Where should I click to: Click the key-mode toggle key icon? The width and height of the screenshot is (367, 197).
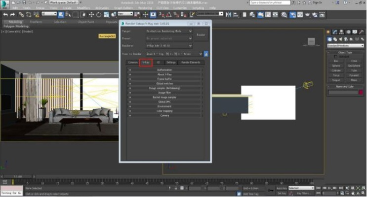pyautogui.click(x=269, y=191)
